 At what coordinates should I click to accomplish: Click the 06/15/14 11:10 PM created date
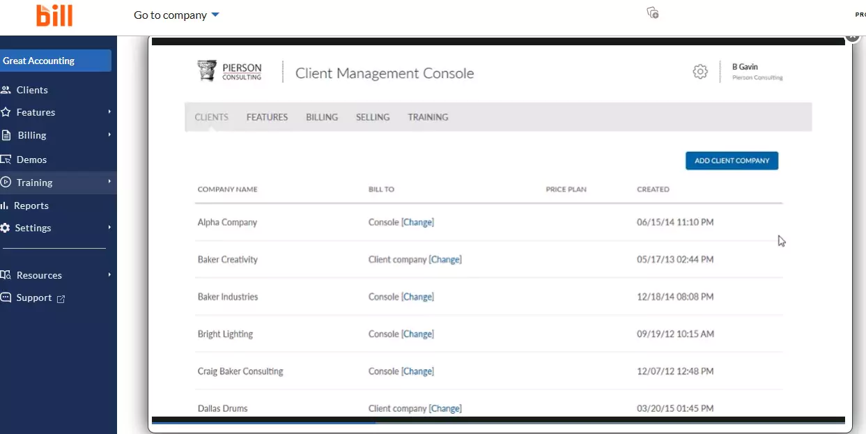[675, 222]
